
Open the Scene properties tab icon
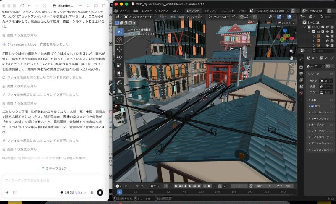pos(301,86)
